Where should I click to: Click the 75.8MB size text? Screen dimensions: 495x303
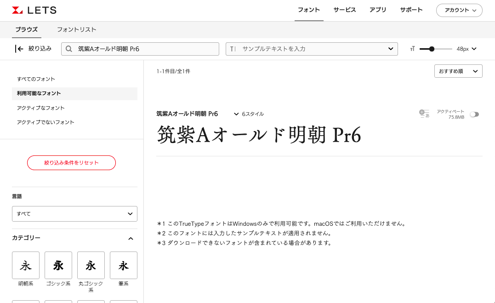click(x=456, y=117)
